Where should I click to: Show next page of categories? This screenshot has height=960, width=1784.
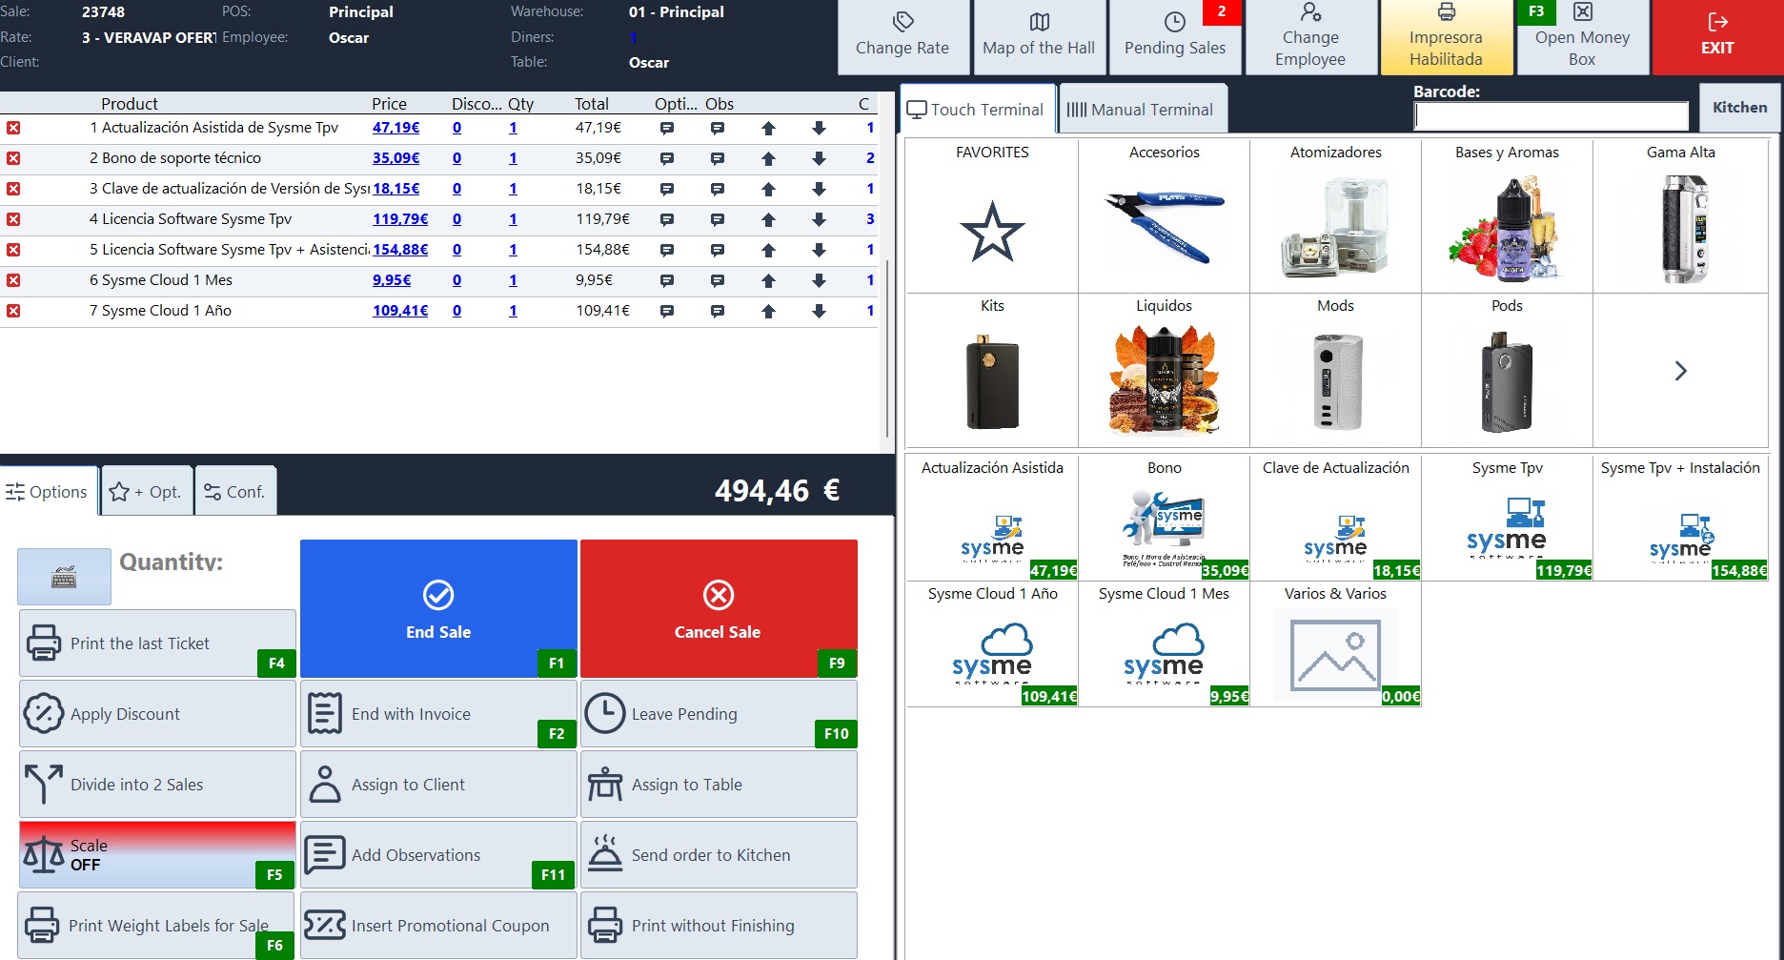click(x=1680, y=370)
